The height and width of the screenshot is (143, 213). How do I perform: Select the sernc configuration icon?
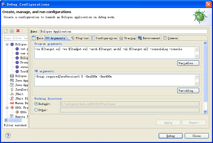click(x=17, y=67)
